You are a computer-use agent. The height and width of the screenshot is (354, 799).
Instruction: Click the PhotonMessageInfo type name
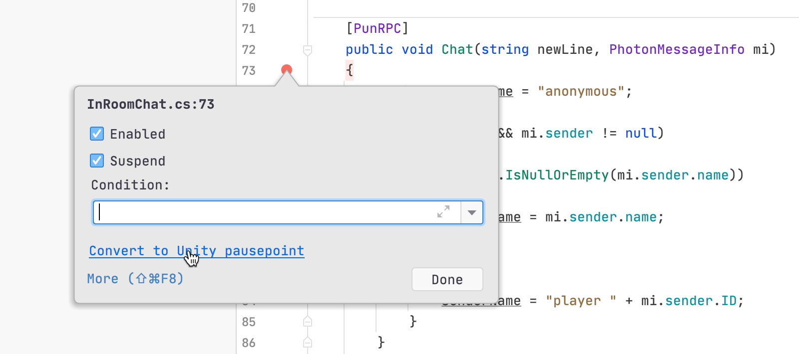pos(677,49)
